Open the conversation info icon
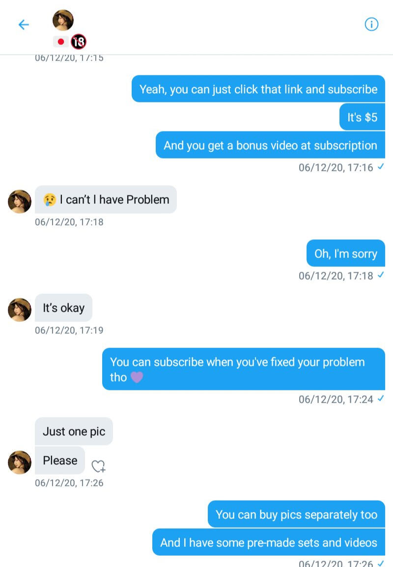Viewport: 393px width, 567px height. tap(371, 24)
